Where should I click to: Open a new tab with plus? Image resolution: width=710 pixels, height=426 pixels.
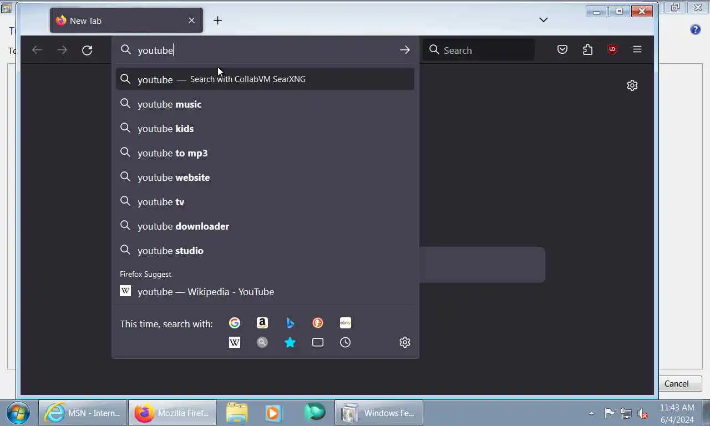(218, 21)
